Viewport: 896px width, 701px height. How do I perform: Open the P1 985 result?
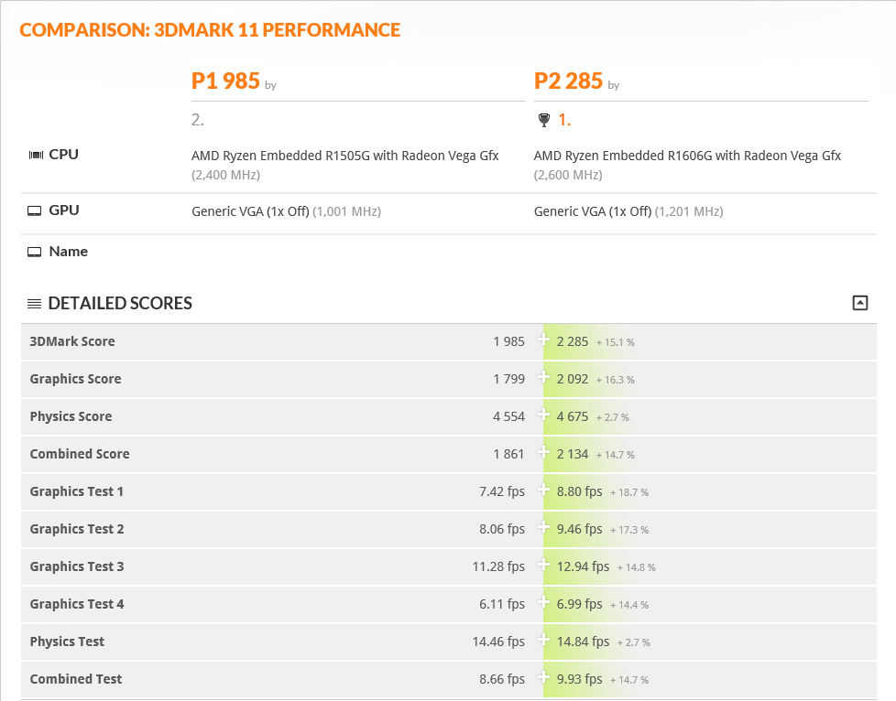pyautogui.click(x=225, y=81)
